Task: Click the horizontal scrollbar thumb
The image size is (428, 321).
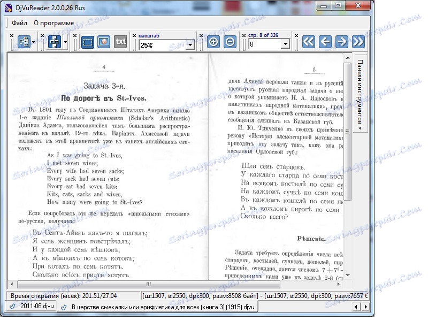Action: [149, 284]
